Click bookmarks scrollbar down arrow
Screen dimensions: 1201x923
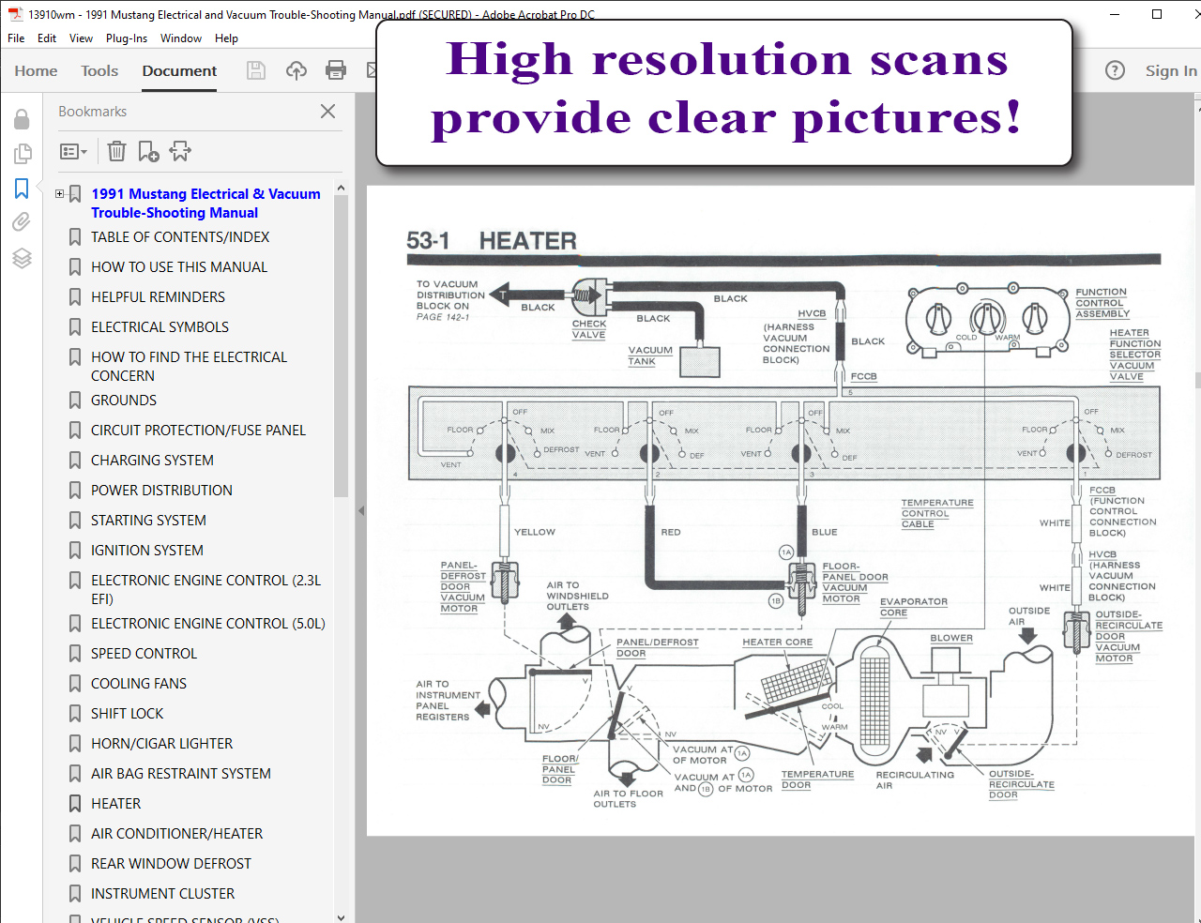pyautogui.click(x=341, y=917)
